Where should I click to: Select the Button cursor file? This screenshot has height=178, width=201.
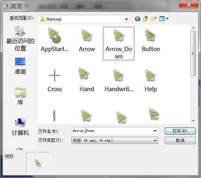pos(151,41)
